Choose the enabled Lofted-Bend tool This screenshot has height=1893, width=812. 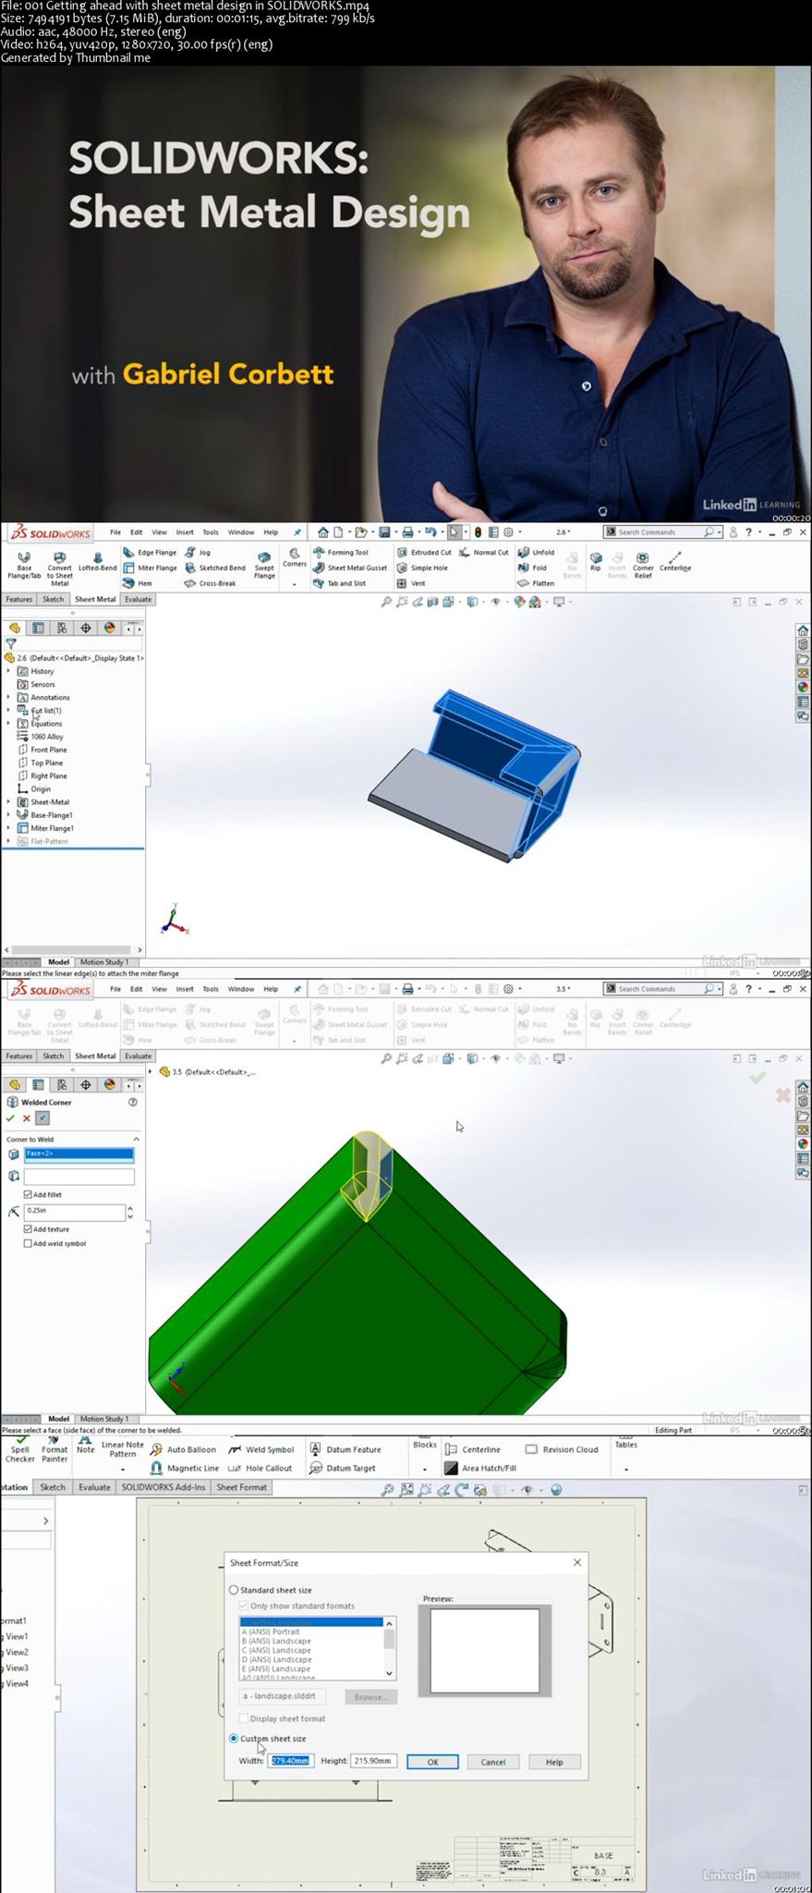[97, 562]
